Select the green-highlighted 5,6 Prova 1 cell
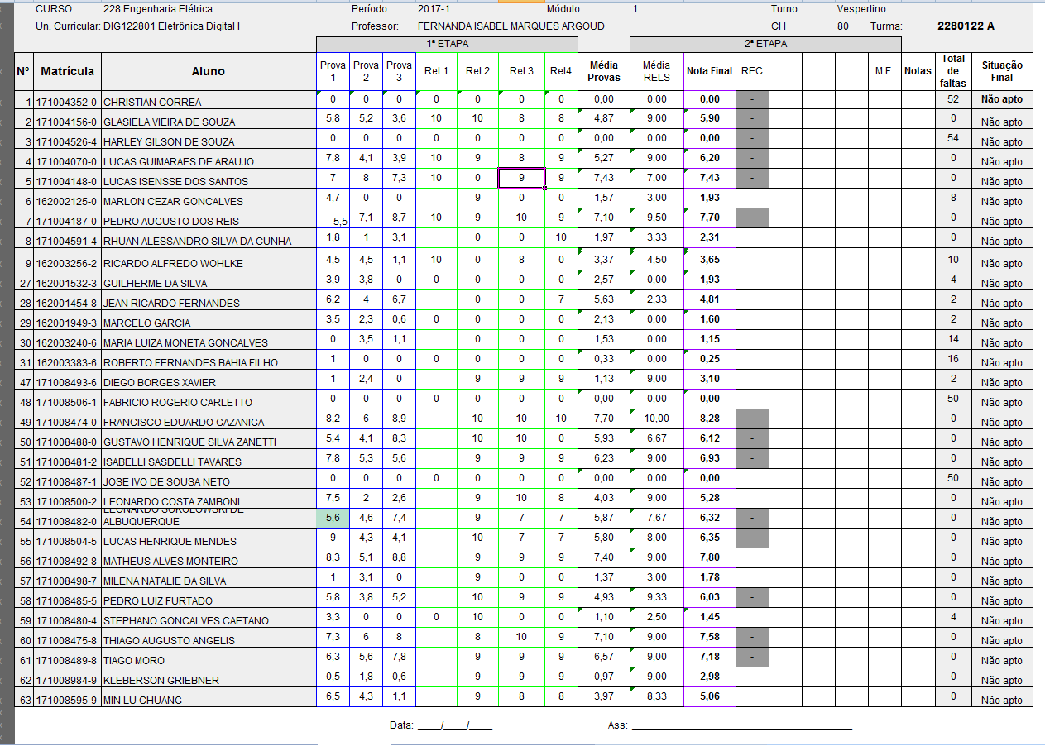 (x=333, y=517)
